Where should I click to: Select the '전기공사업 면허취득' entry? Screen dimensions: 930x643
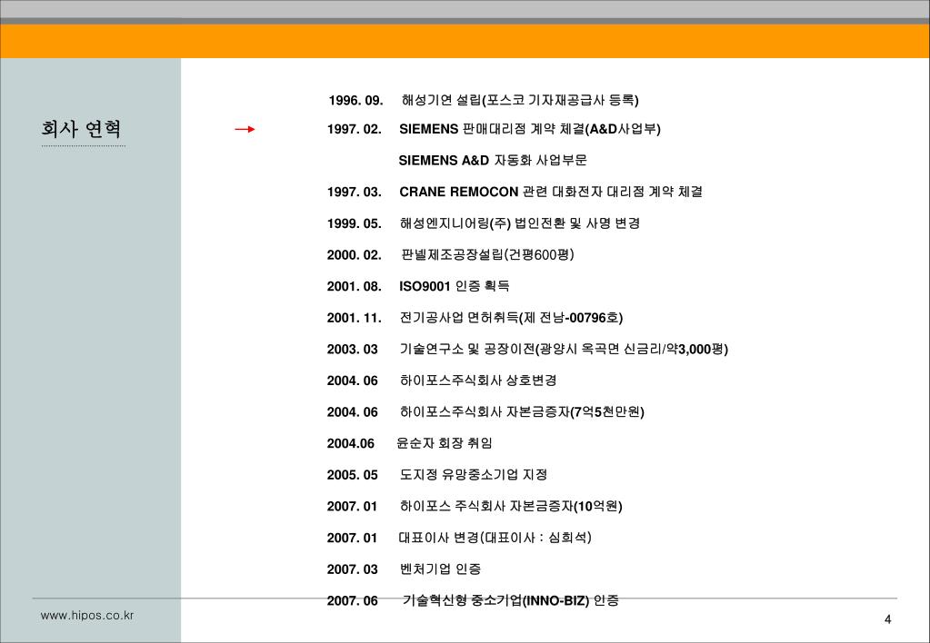[511, 318]
